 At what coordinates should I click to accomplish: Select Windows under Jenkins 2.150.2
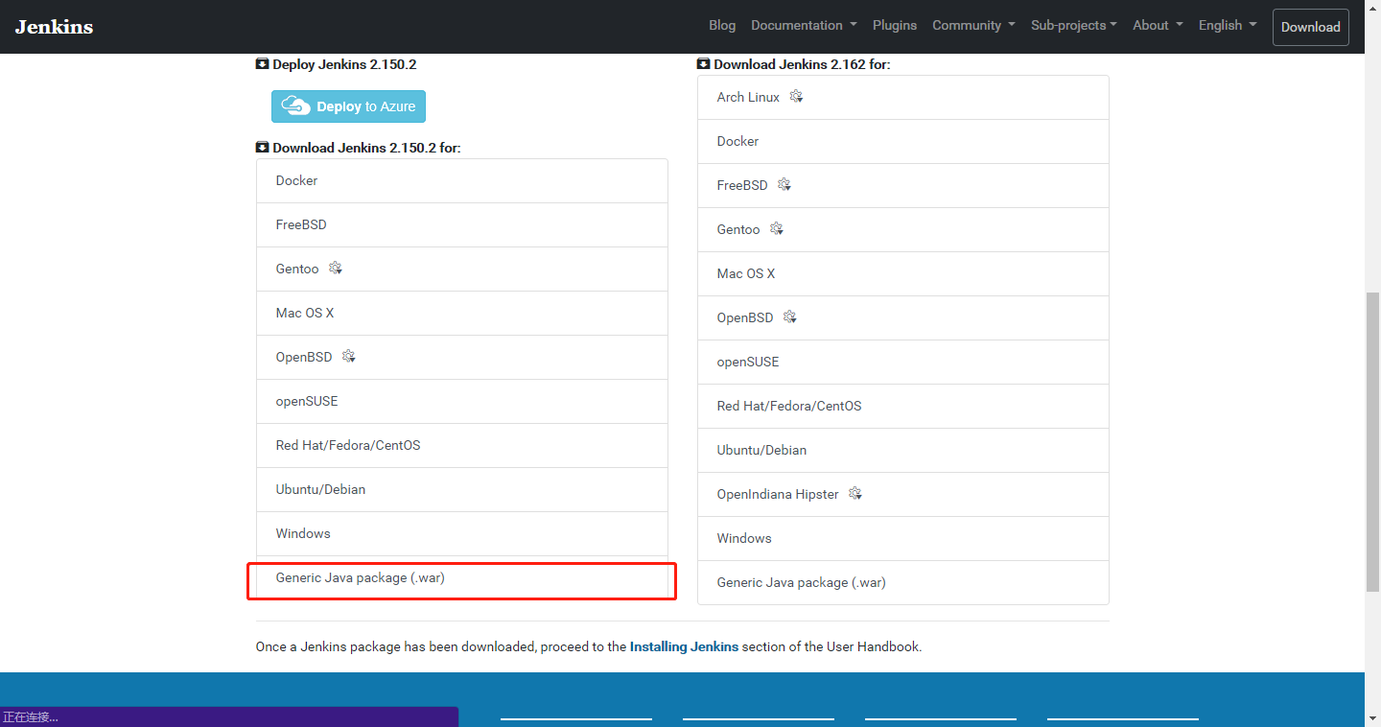(462, 533)
